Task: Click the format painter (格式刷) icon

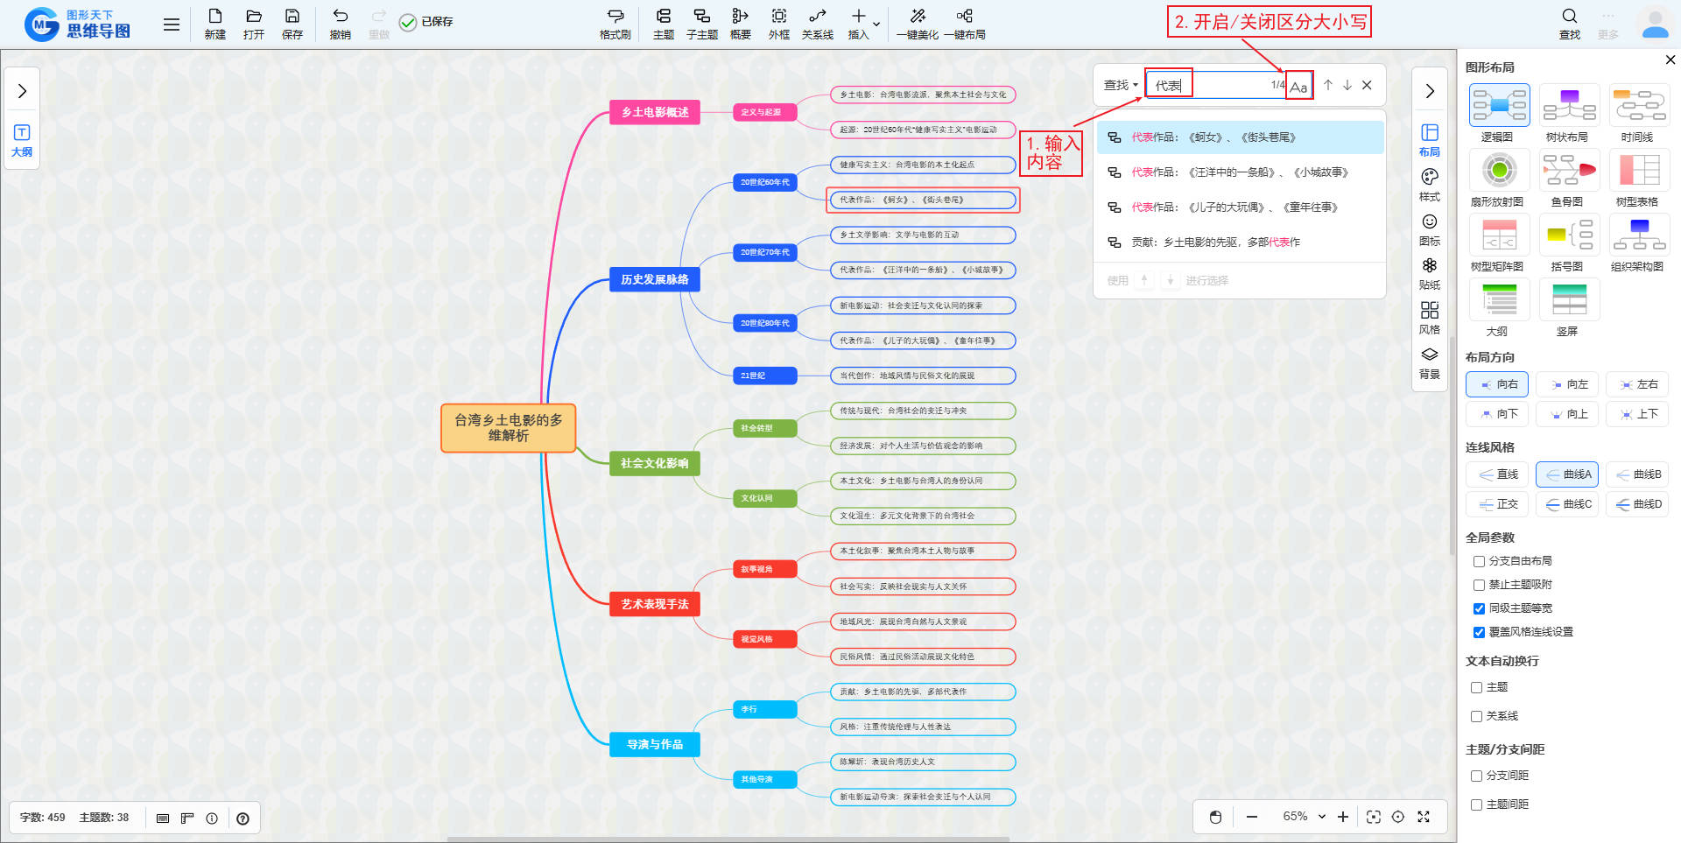Action: pos(615,24)
